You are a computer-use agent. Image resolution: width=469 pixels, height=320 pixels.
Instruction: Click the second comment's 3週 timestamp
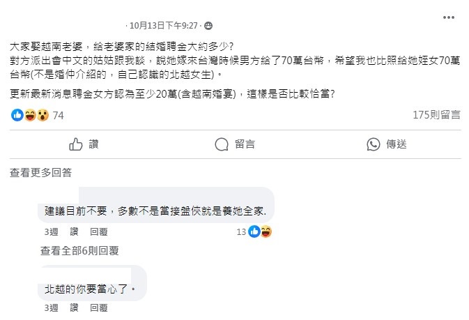(x=52, y=307)
